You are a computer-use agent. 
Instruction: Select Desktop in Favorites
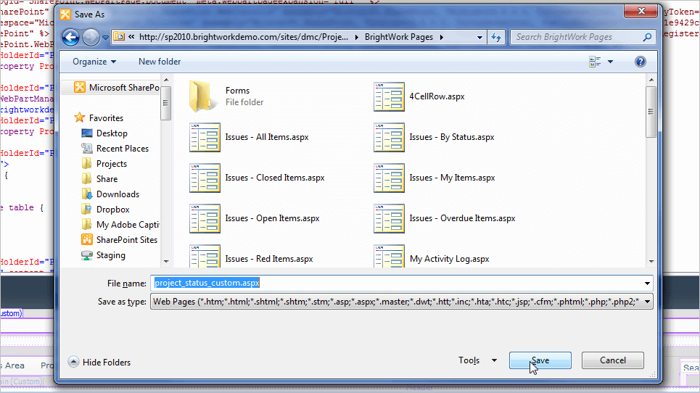pos(104,133)
